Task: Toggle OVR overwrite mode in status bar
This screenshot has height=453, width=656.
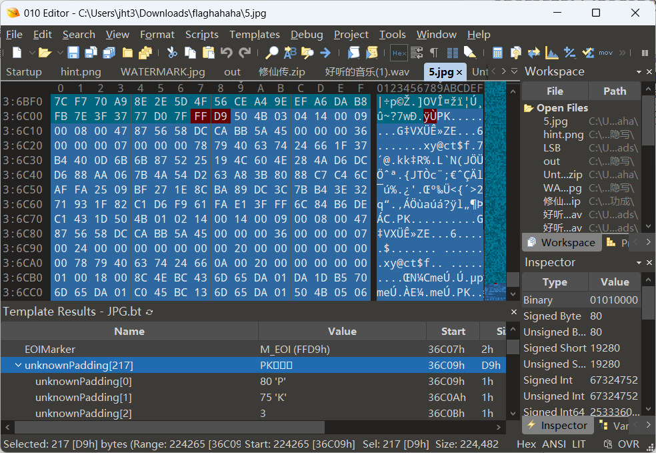Action: pos(629,444)
